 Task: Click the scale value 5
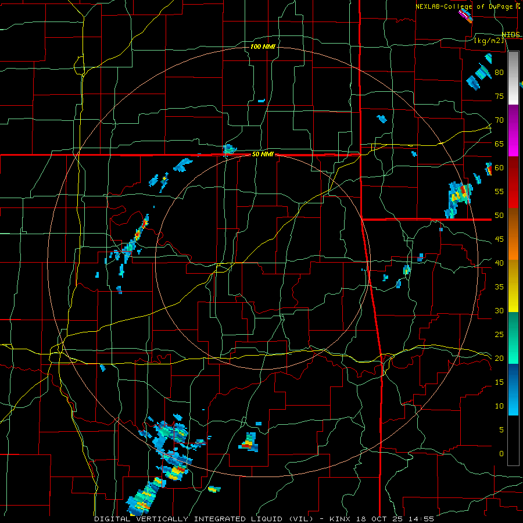501,430
